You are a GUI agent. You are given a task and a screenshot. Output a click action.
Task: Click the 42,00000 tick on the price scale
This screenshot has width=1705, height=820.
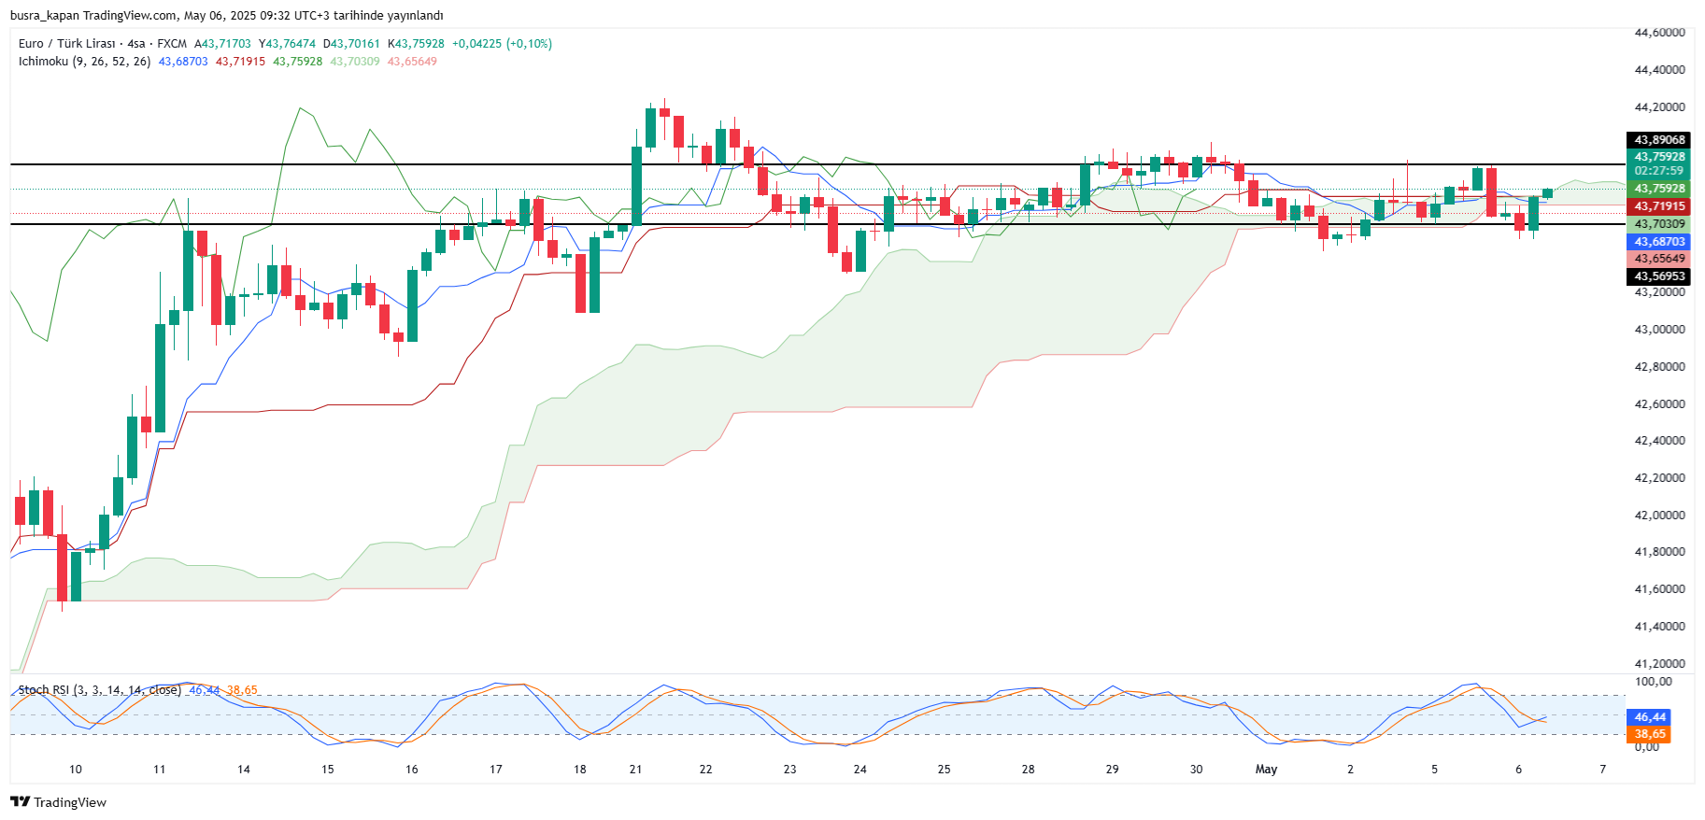(1659, 516)
